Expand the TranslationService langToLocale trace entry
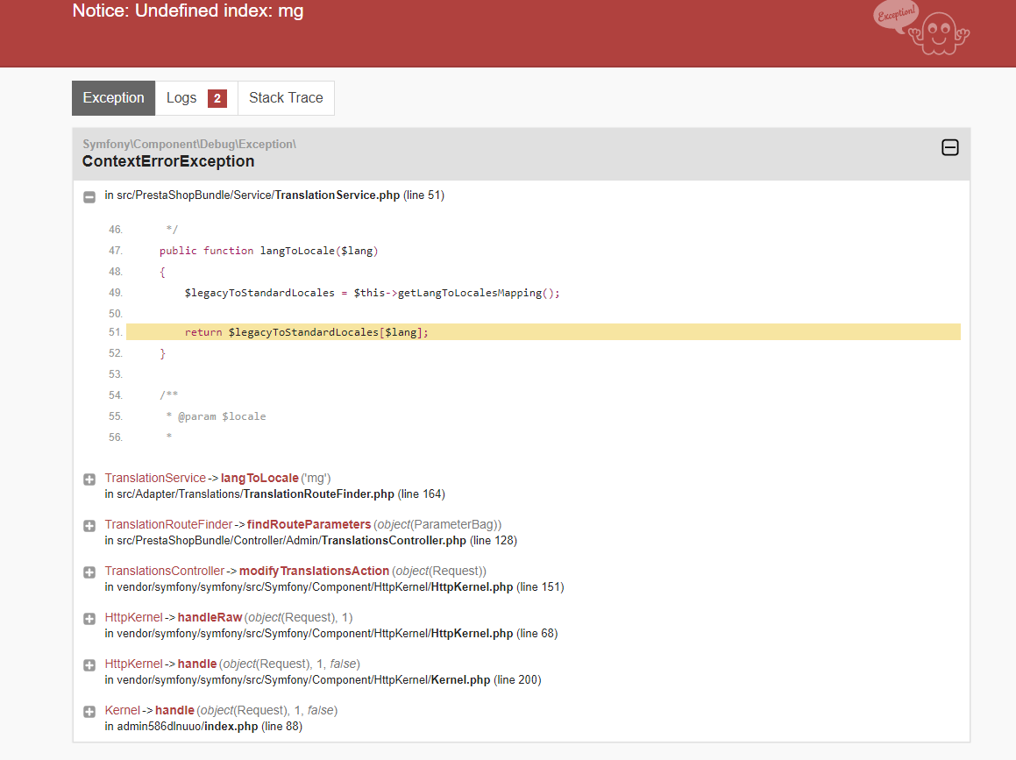Screen dimensions: 1016x760 89,479
